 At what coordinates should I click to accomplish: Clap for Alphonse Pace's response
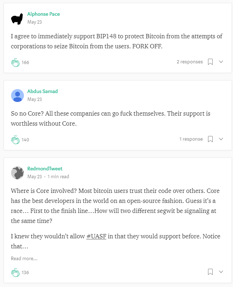[15, 62]
